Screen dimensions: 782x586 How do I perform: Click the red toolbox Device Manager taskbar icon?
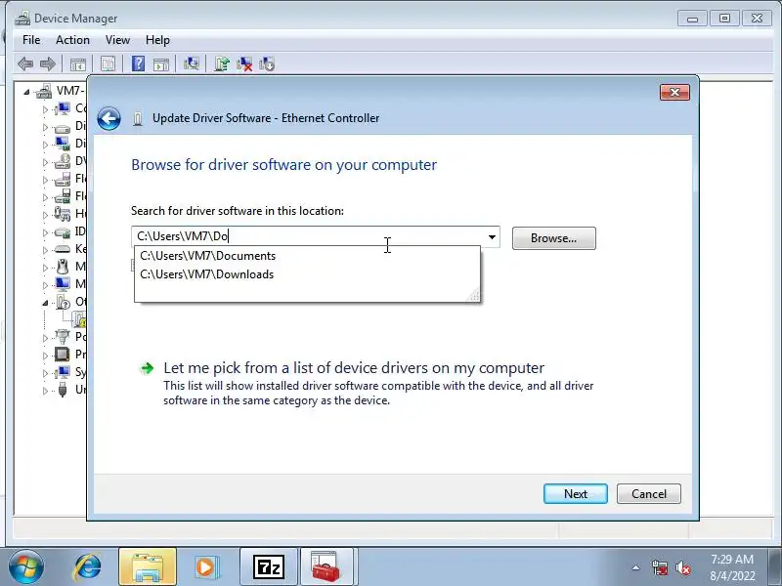click(x=326, y=567)
